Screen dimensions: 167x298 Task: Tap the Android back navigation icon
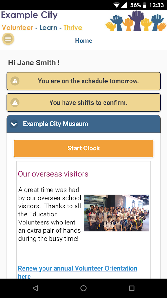click(36, 288)
